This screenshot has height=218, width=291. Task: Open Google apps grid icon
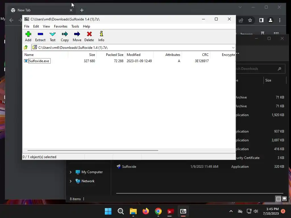276,33
